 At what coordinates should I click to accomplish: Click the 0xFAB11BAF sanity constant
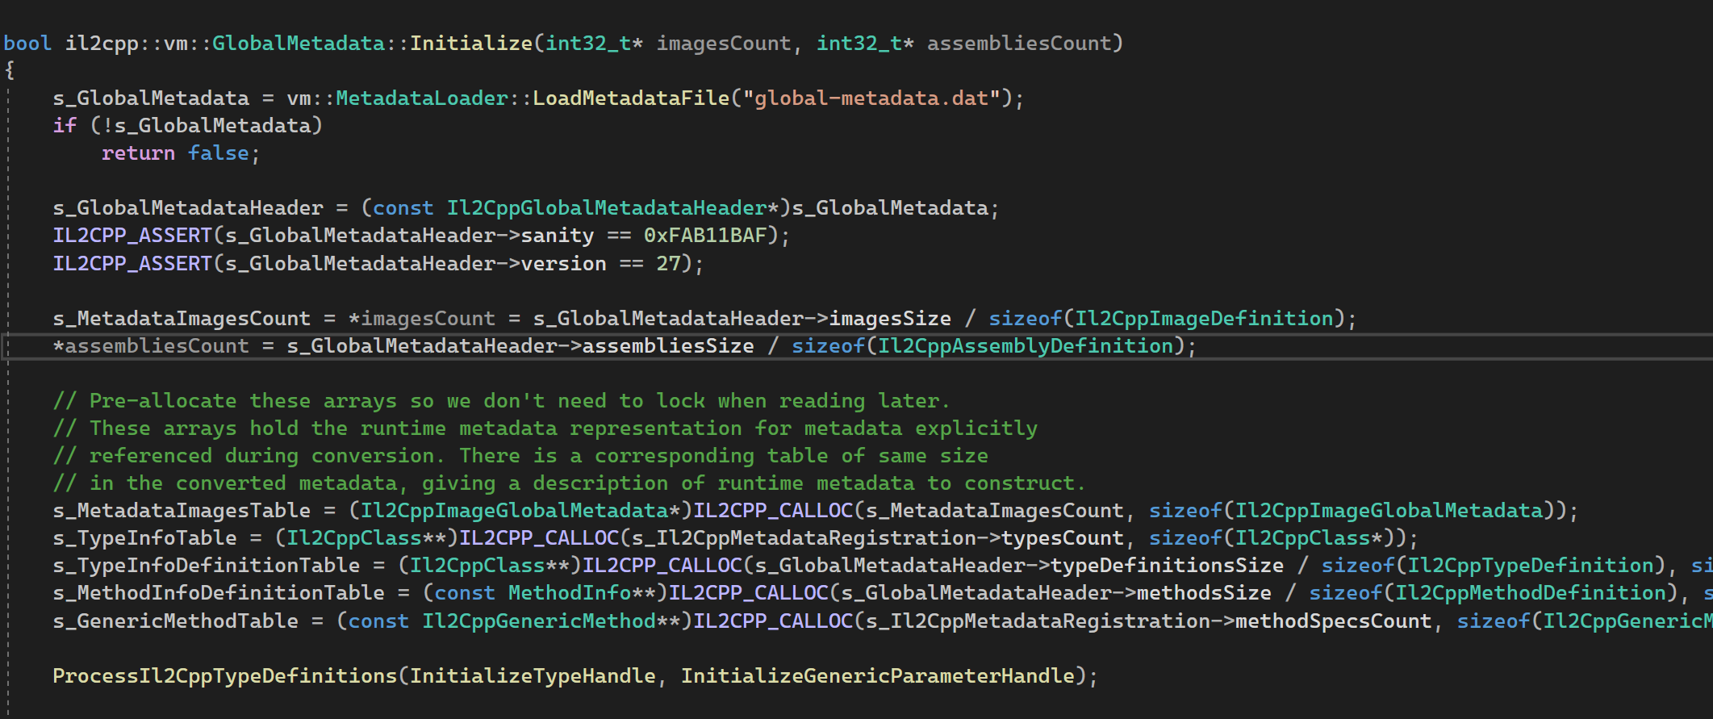click(x=705, y=236)
